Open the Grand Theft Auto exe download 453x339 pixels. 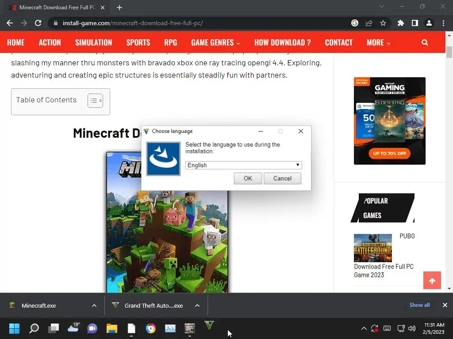[x=154, y=305]
